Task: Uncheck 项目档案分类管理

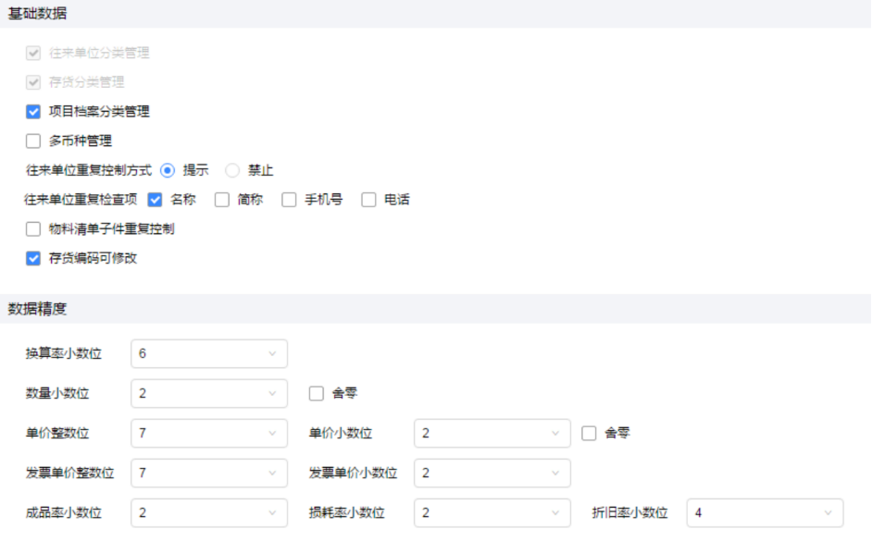Action: coord(33,112)
